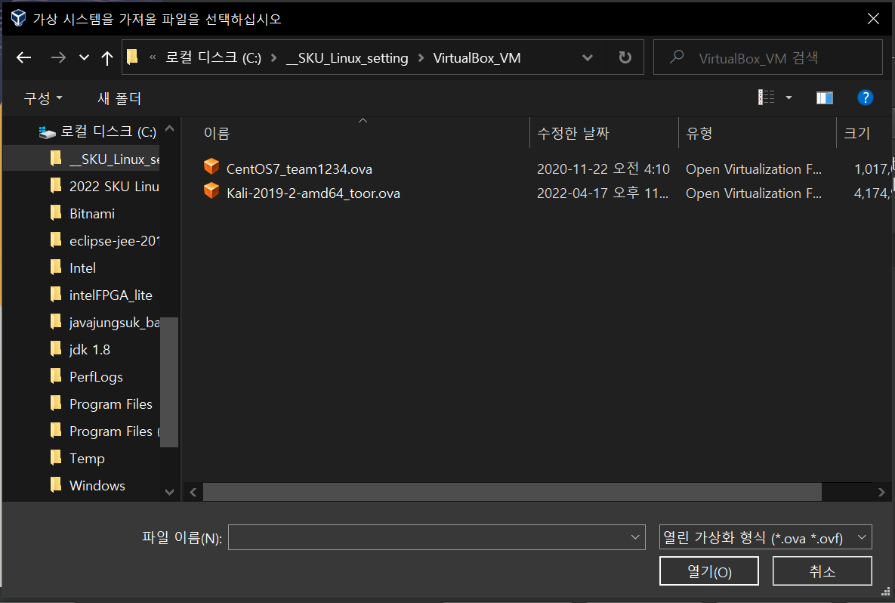
Task: Refresh the VirtualBox_VM folder
Action: 625,57
